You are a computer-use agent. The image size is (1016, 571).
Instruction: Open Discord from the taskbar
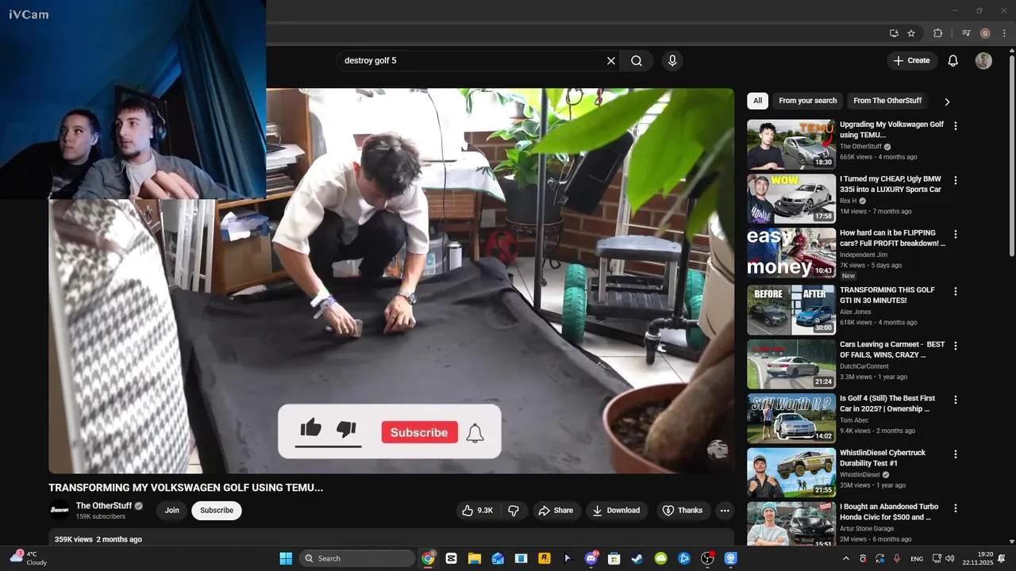[x=591, y=558]
